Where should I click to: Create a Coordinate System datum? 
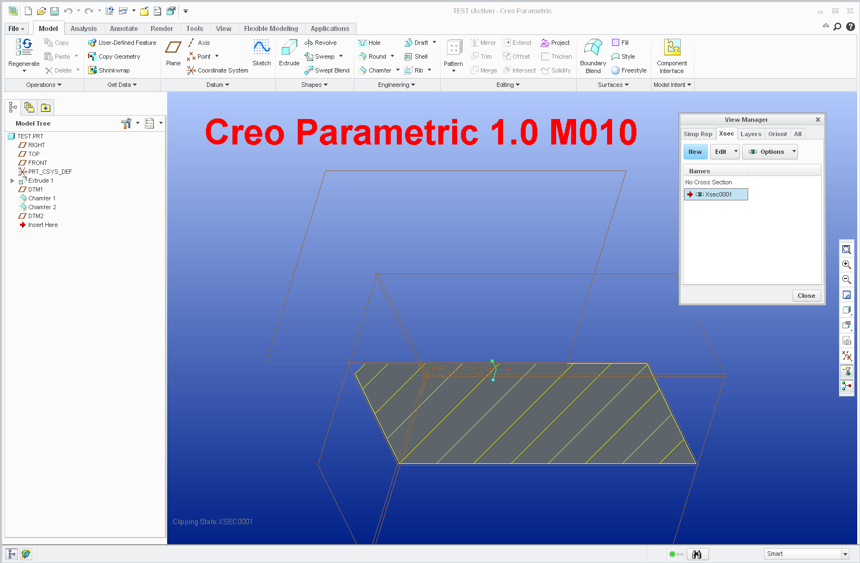tap(217, 70)
